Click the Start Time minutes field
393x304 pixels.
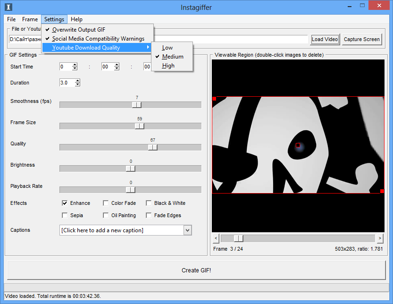point(108,67)
